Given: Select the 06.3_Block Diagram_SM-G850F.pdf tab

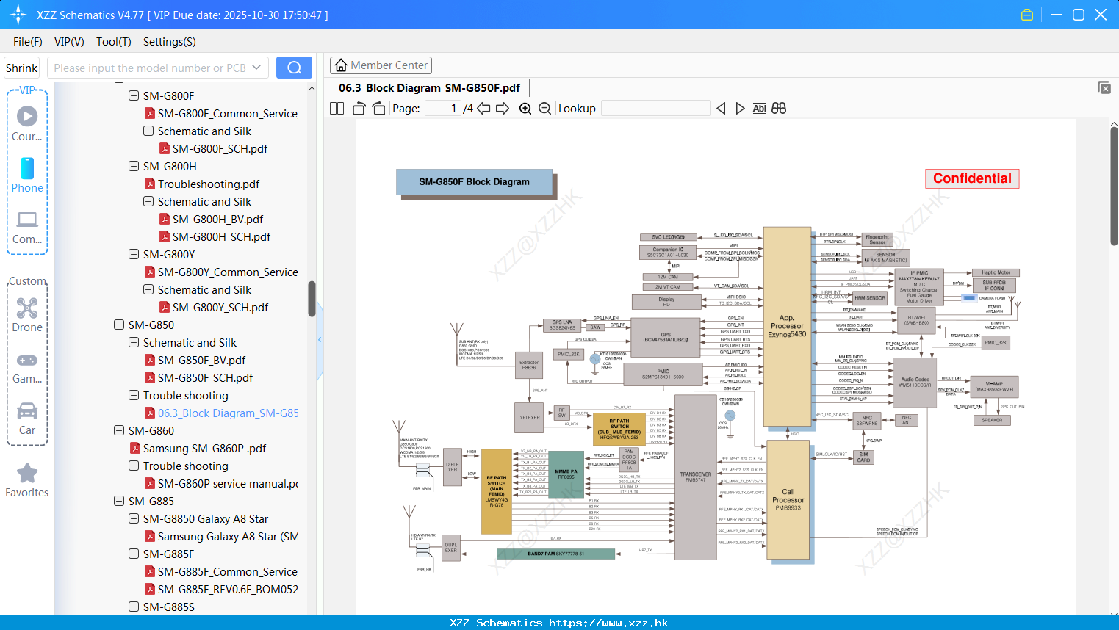Looking at the screenshot, I should point(429,88).
